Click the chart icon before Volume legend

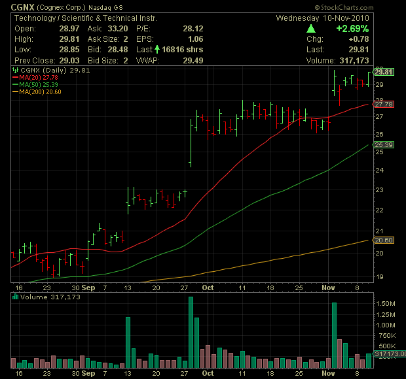16,297
